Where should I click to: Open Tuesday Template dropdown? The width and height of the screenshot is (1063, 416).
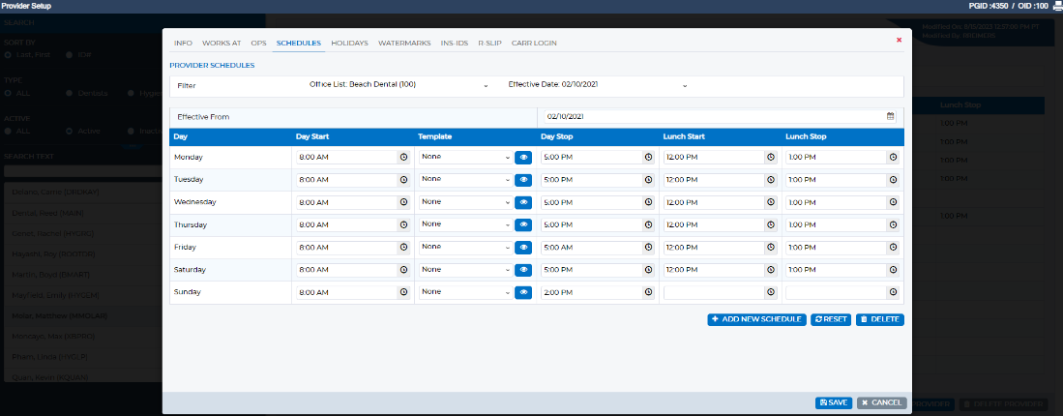[466, 179]
